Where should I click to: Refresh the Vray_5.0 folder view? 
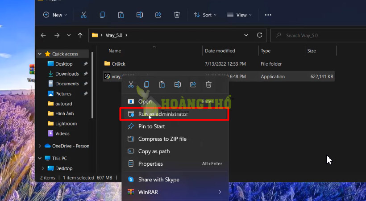259,35
